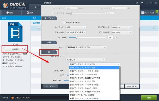Enable the オーディオコピー checkbox

coord(64,23)
